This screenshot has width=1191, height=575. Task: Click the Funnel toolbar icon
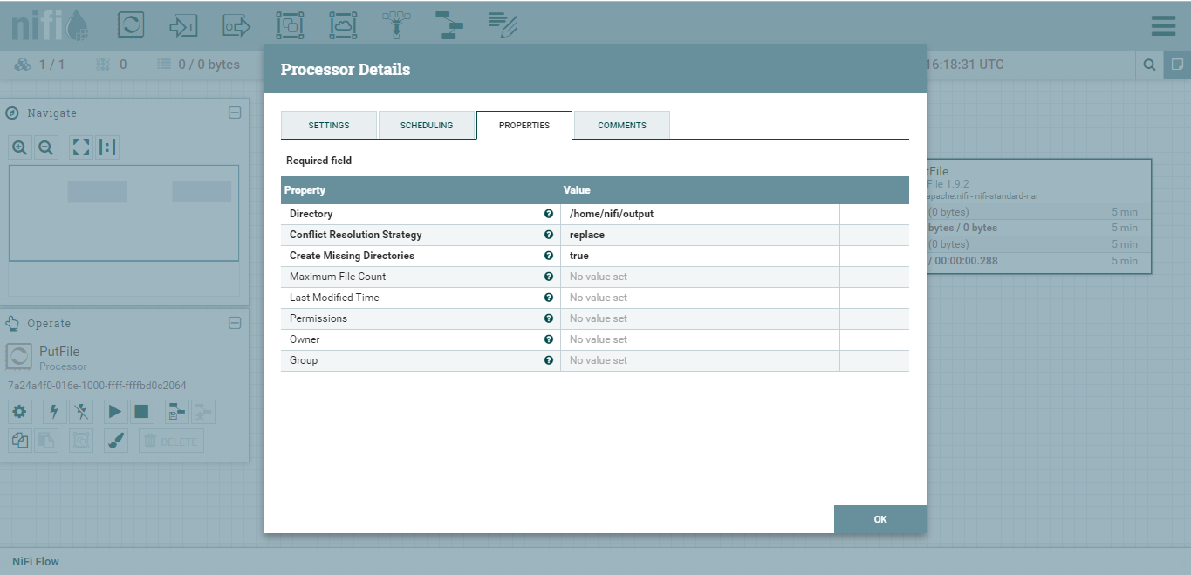[396, 25]
